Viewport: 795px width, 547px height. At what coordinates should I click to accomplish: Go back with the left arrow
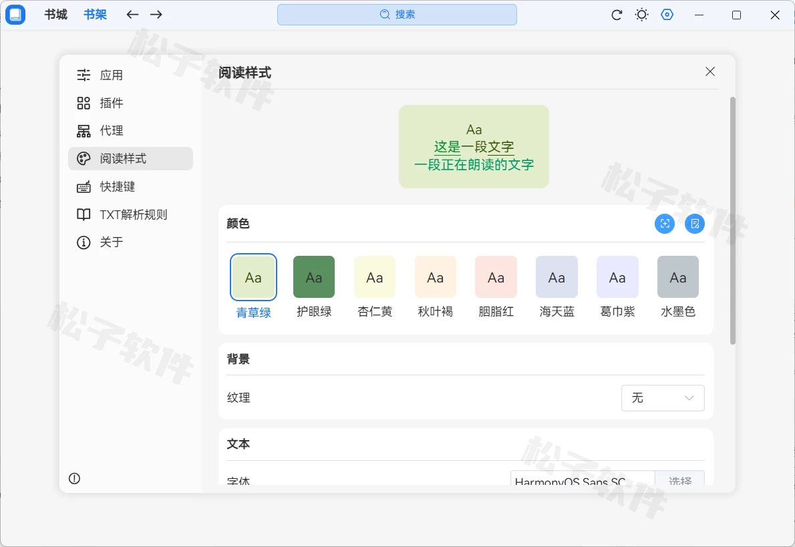132,15
